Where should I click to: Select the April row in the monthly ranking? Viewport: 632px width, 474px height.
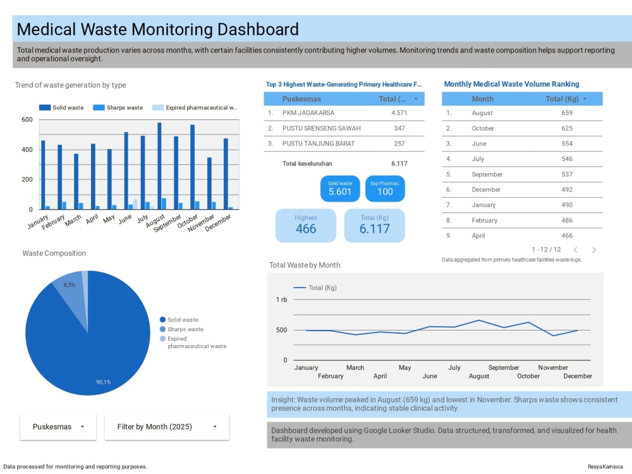(522, 235)
